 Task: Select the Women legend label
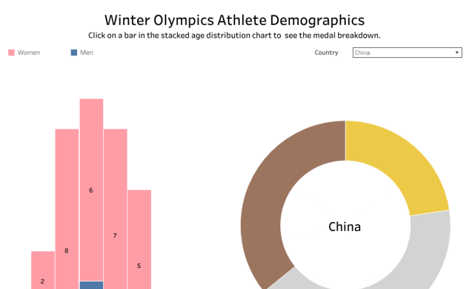click(x=29, y=53)
